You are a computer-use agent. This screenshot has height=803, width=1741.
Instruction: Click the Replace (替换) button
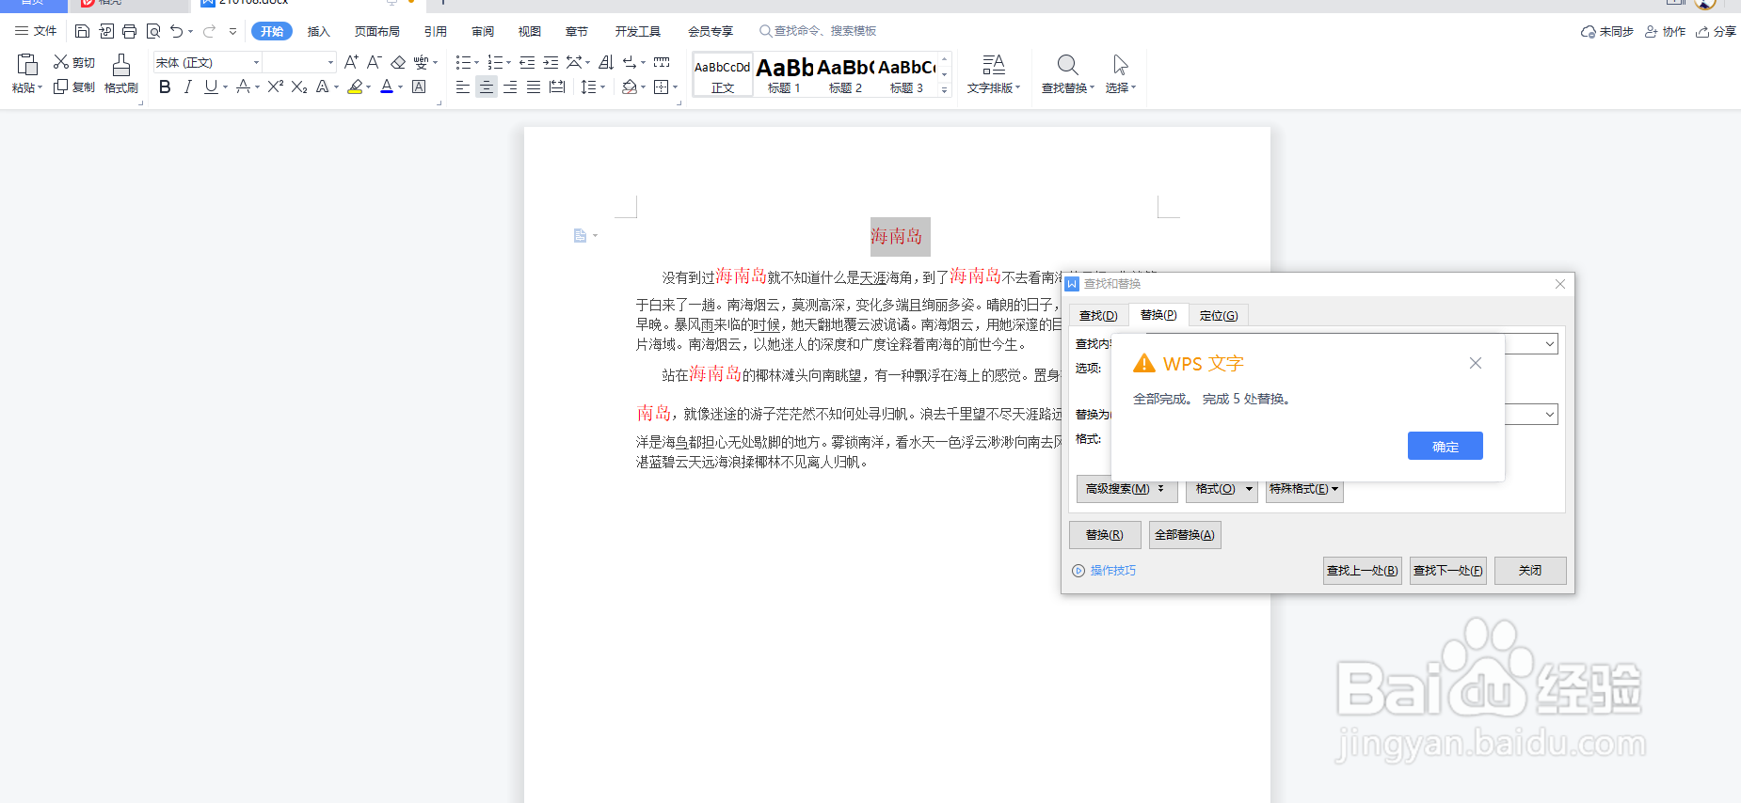tap(1105, 535)
